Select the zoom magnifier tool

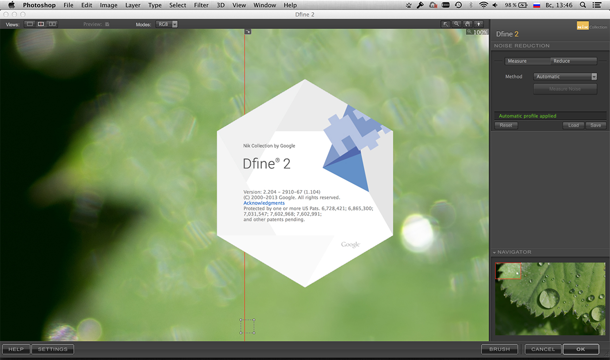[457, 24]
